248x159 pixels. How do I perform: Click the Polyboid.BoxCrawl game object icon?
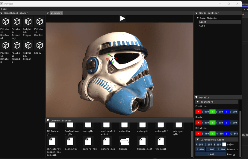(x=6, y=22)
